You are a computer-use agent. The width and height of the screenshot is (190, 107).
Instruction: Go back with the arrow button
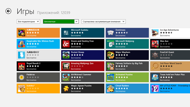[8, 11]
